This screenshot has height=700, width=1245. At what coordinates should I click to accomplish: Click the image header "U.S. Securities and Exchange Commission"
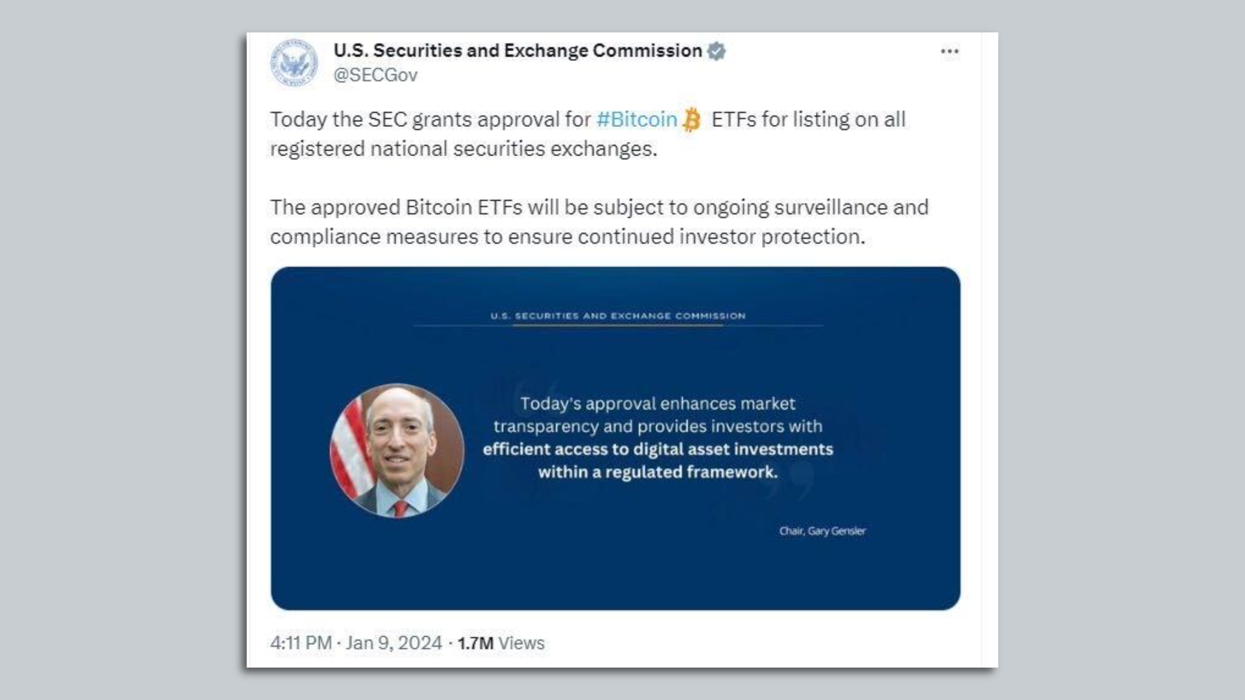click(617, 316)
